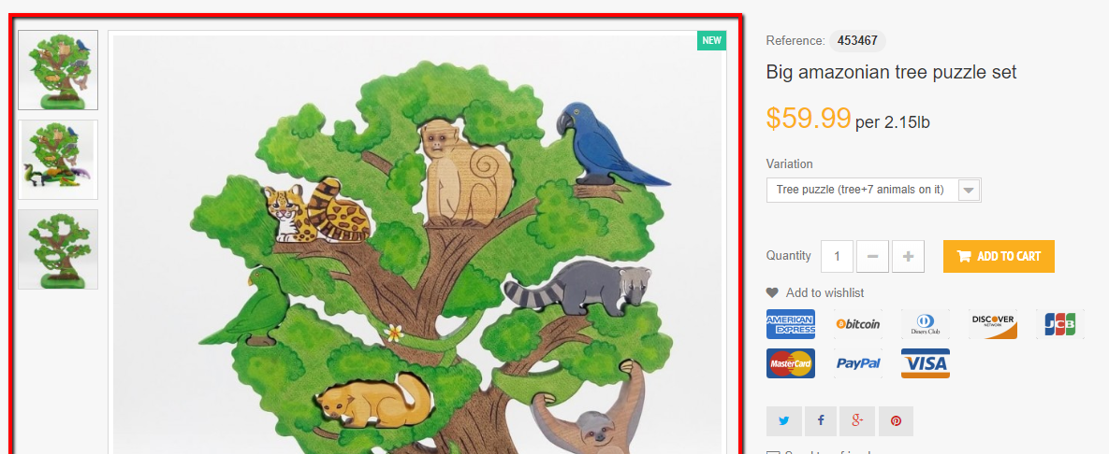This screenshot has height=454, width=1109.
Task: Click the JCB card logo
Action: click(x=1060, y=324)
